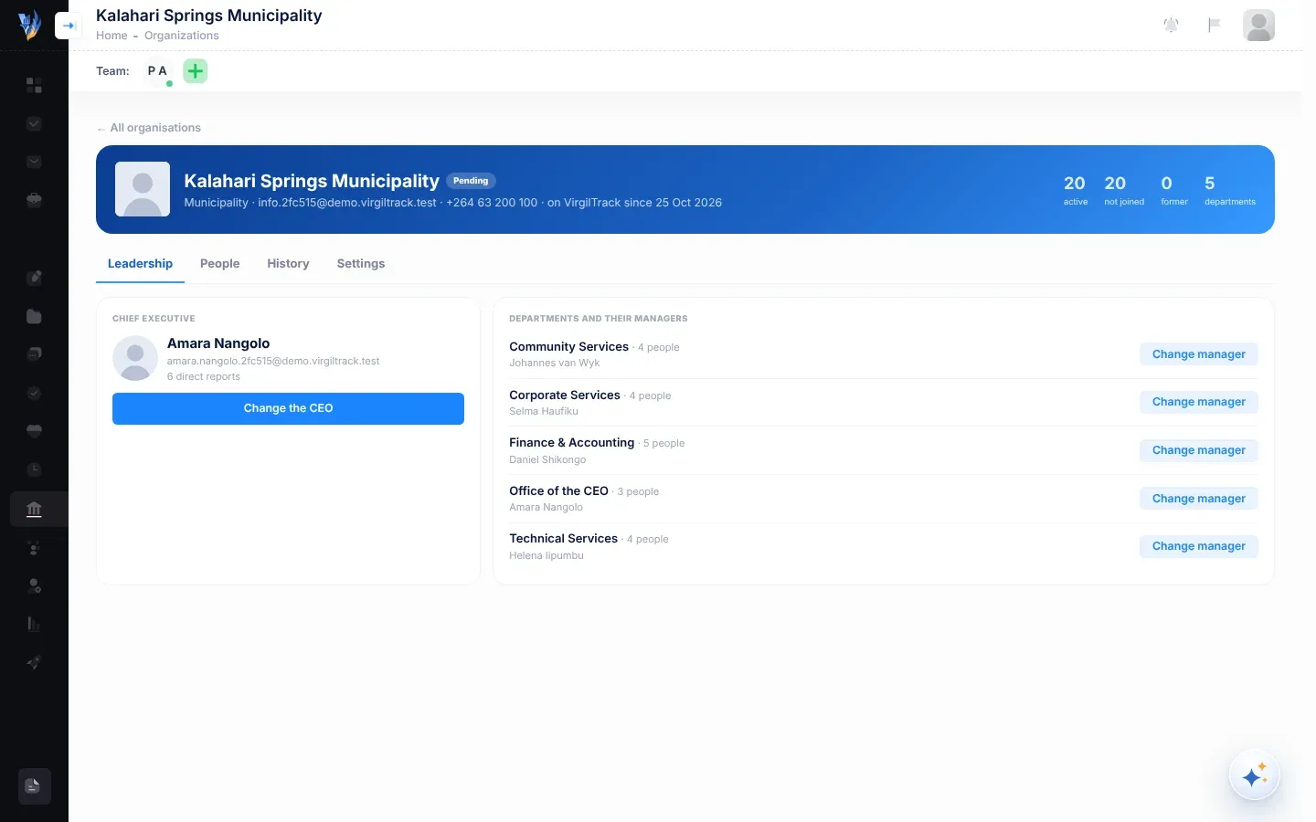The height and width of the screenshot is (822, 1316).
Task: Switch to the Settings tab
Action: point(361,264)
